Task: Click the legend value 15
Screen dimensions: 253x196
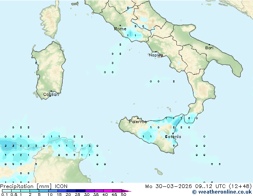Action: 59,194
